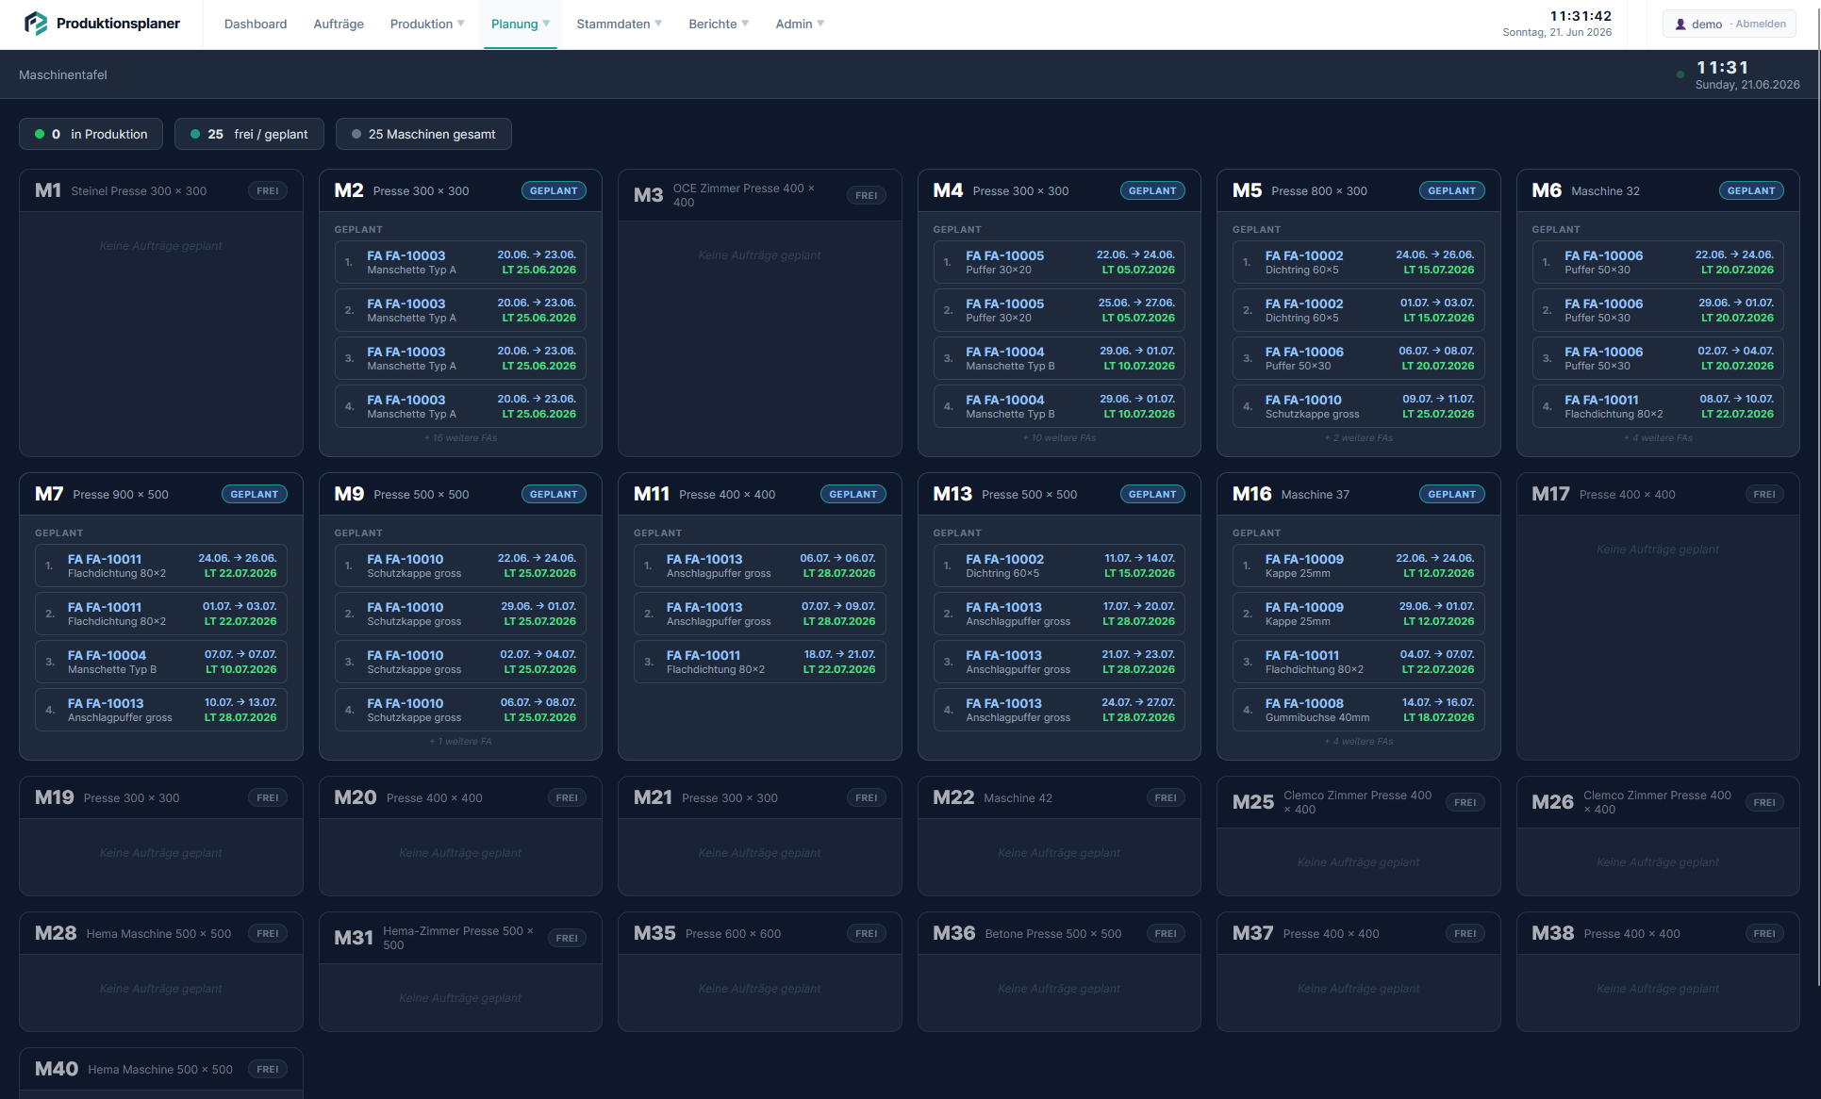
Task: Select machine header M1 Steinel Presse 300 × 300
Action: pos(161,190)
